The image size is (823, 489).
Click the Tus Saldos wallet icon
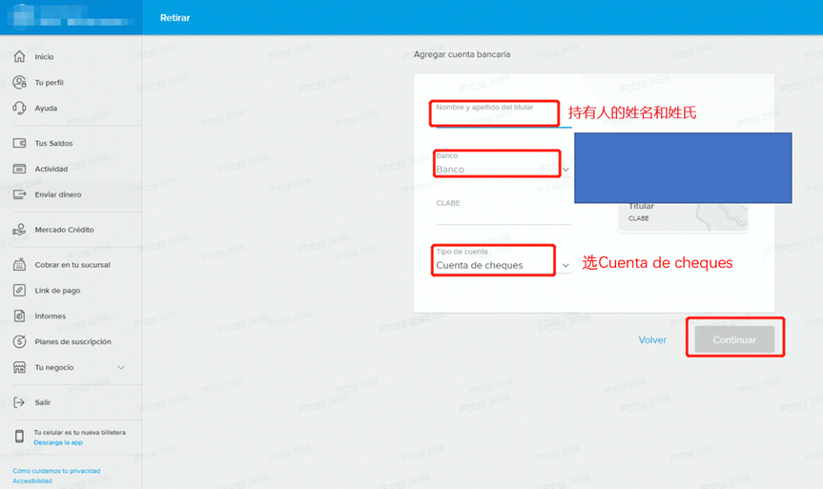19,143
